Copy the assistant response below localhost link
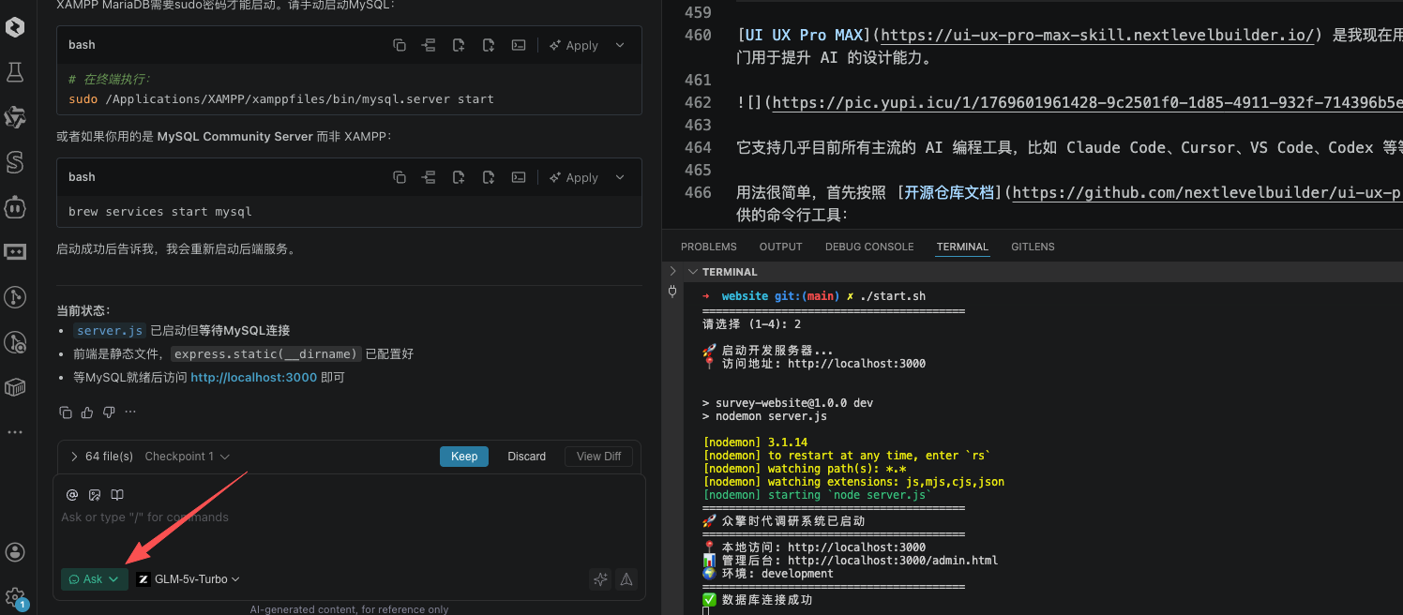The image size is (1403, 615). coord(66,412)
